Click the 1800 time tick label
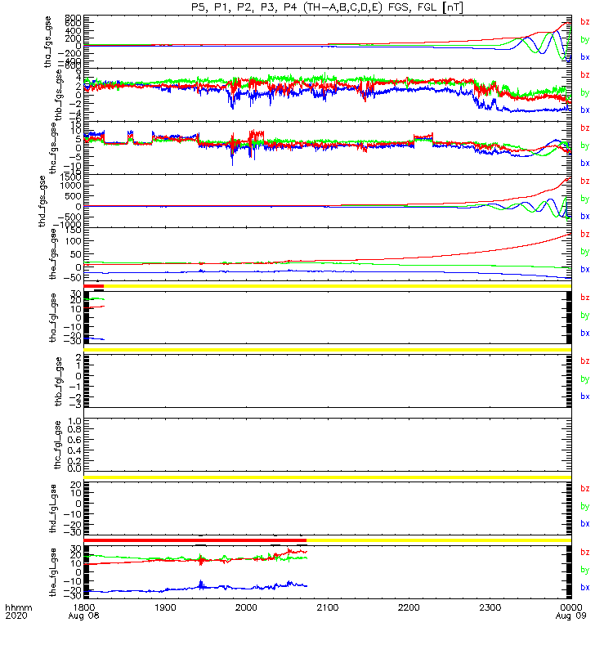 pyautogui.click(x=84, y=607)
